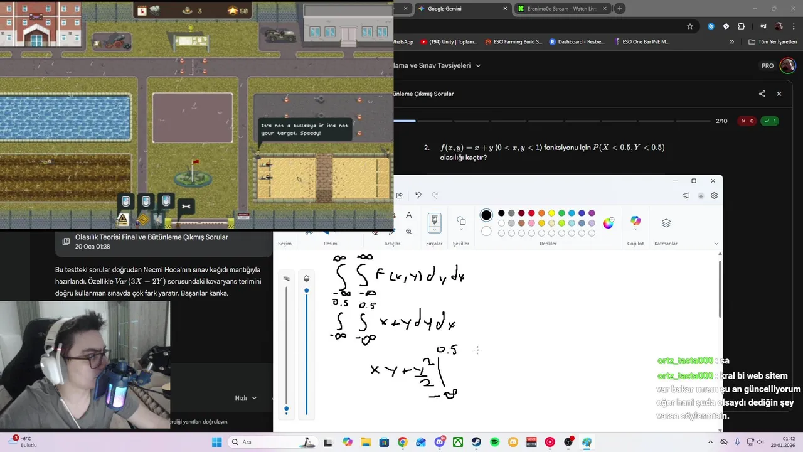Open Steam from the taskbar

pyautogui.click(x=476, y=442)
